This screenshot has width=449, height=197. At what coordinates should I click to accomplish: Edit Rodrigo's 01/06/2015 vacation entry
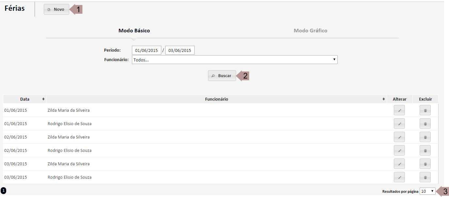tap(399, 124)
